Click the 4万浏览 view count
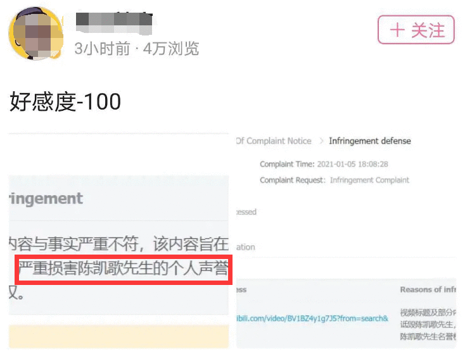Image resolution: width=472 pixels, height=354 pixels. (x=170, y=48)
